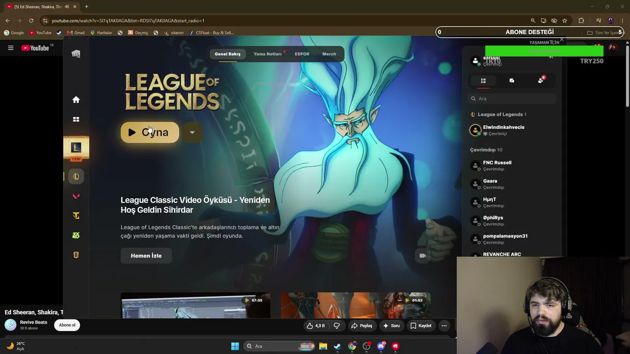
Task: Click the Soru ask button
Action: tap(391, 325)
